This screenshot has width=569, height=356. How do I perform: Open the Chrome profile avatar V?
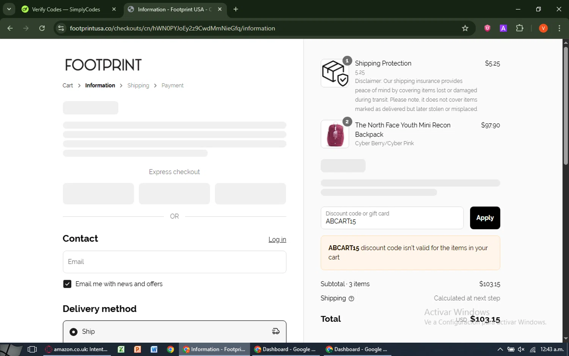(x=543, y=28)
